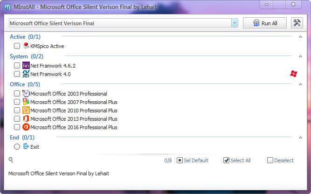Click the round Office 2016 icon
This screenshot has width=311, height=194.
click(26, 127)
